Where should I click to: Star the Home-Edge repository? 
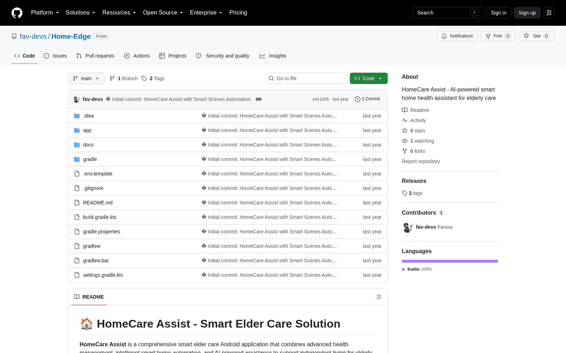click(536, 36)
